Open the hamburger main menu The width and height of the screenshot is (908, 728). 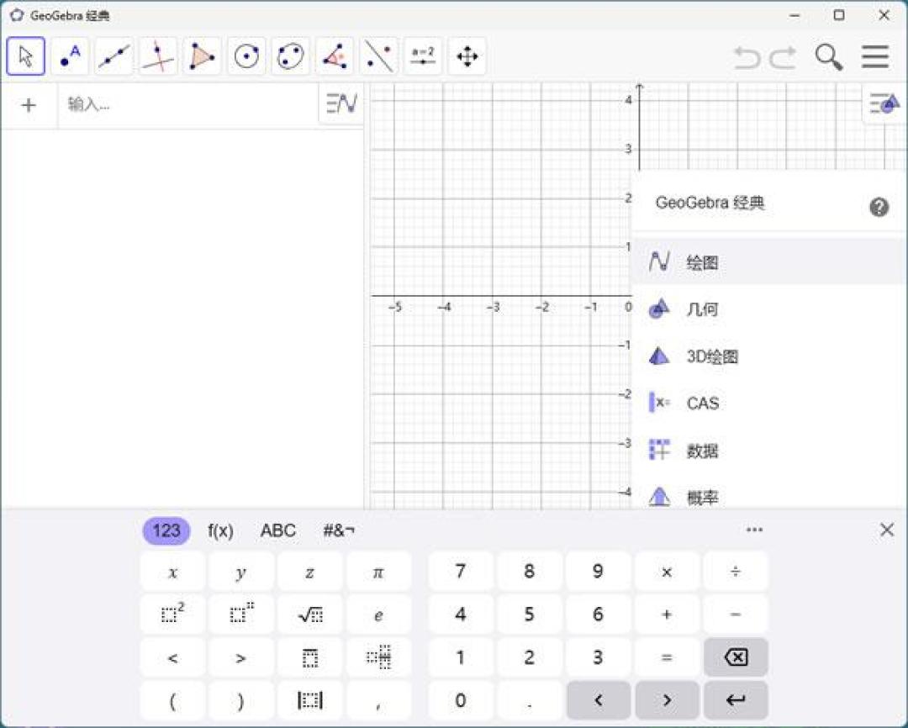(x=875, y=57)
